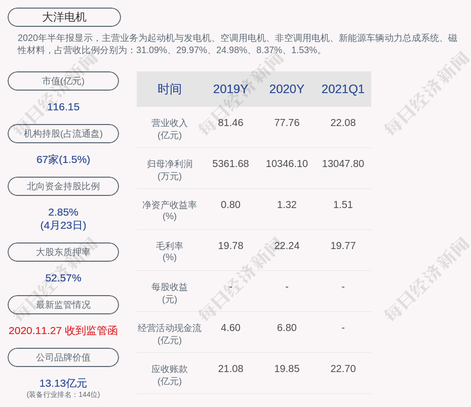
Task: Select the 22.70 receivables value for 2021Q1
Action: (x=343, y=369)
